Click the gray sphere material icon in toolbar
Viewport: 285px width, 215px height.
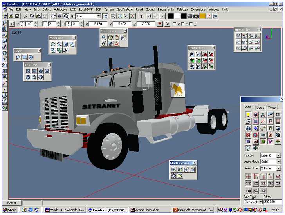190,16
